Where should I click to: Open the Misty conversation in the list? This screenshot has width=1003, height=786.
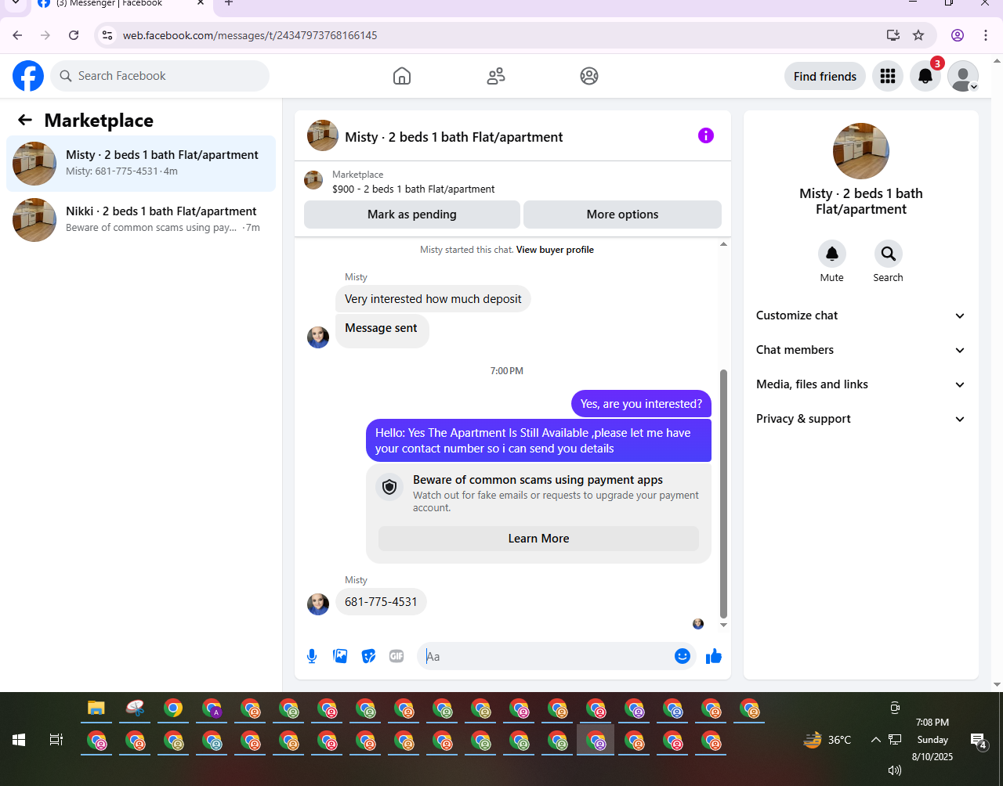click(x=141, y=163)
